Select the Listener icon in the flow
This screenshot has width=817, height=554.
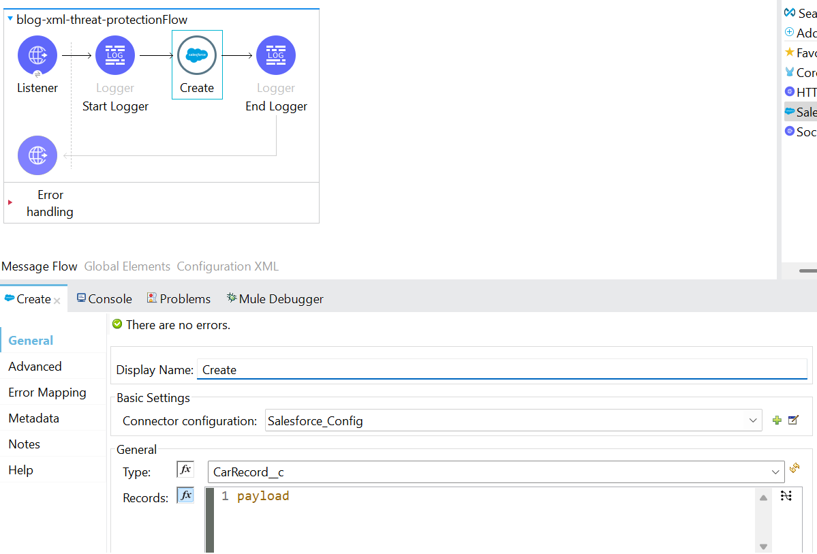tap(37, 55)
